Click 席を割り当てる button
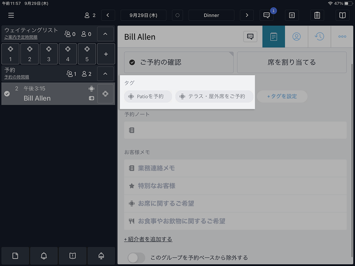 pos(291,62)
